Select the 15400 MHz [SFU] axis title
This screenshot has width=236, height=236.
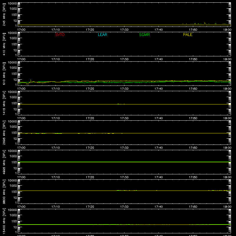(x=4, y=221)
